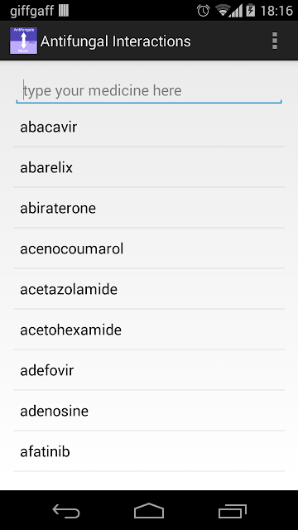Image resolution: width=298 pixels, height=530 pixels.
Task: Open the three-dot overflow menu
Action: tap(275, 41)
